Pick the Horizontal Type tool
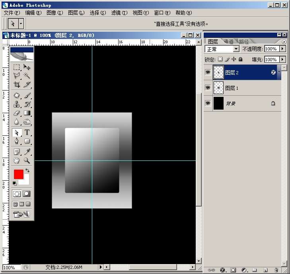This screenshot has height=274, width=290. click(27, 133)
